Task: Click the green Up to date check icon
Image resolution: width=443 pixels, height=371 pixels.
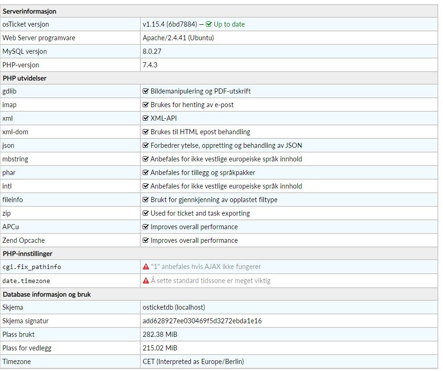Action: [209, 24]
